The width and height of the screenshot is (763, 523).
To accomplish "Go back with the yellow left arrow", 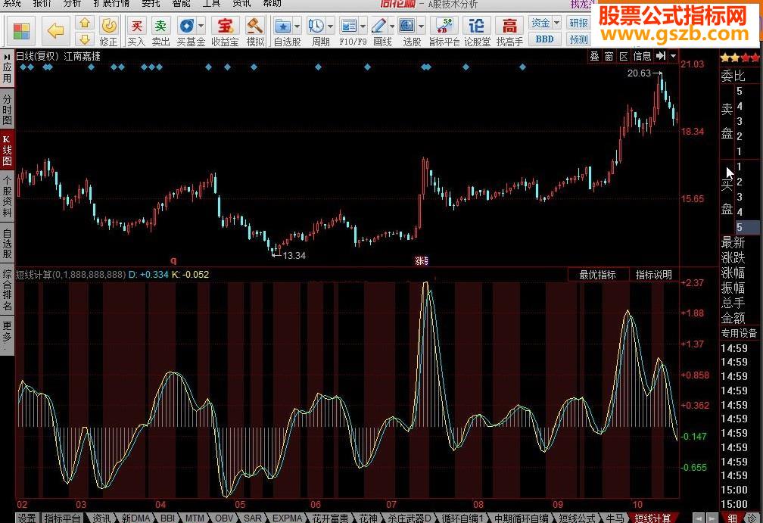I will tap(55, 31).
